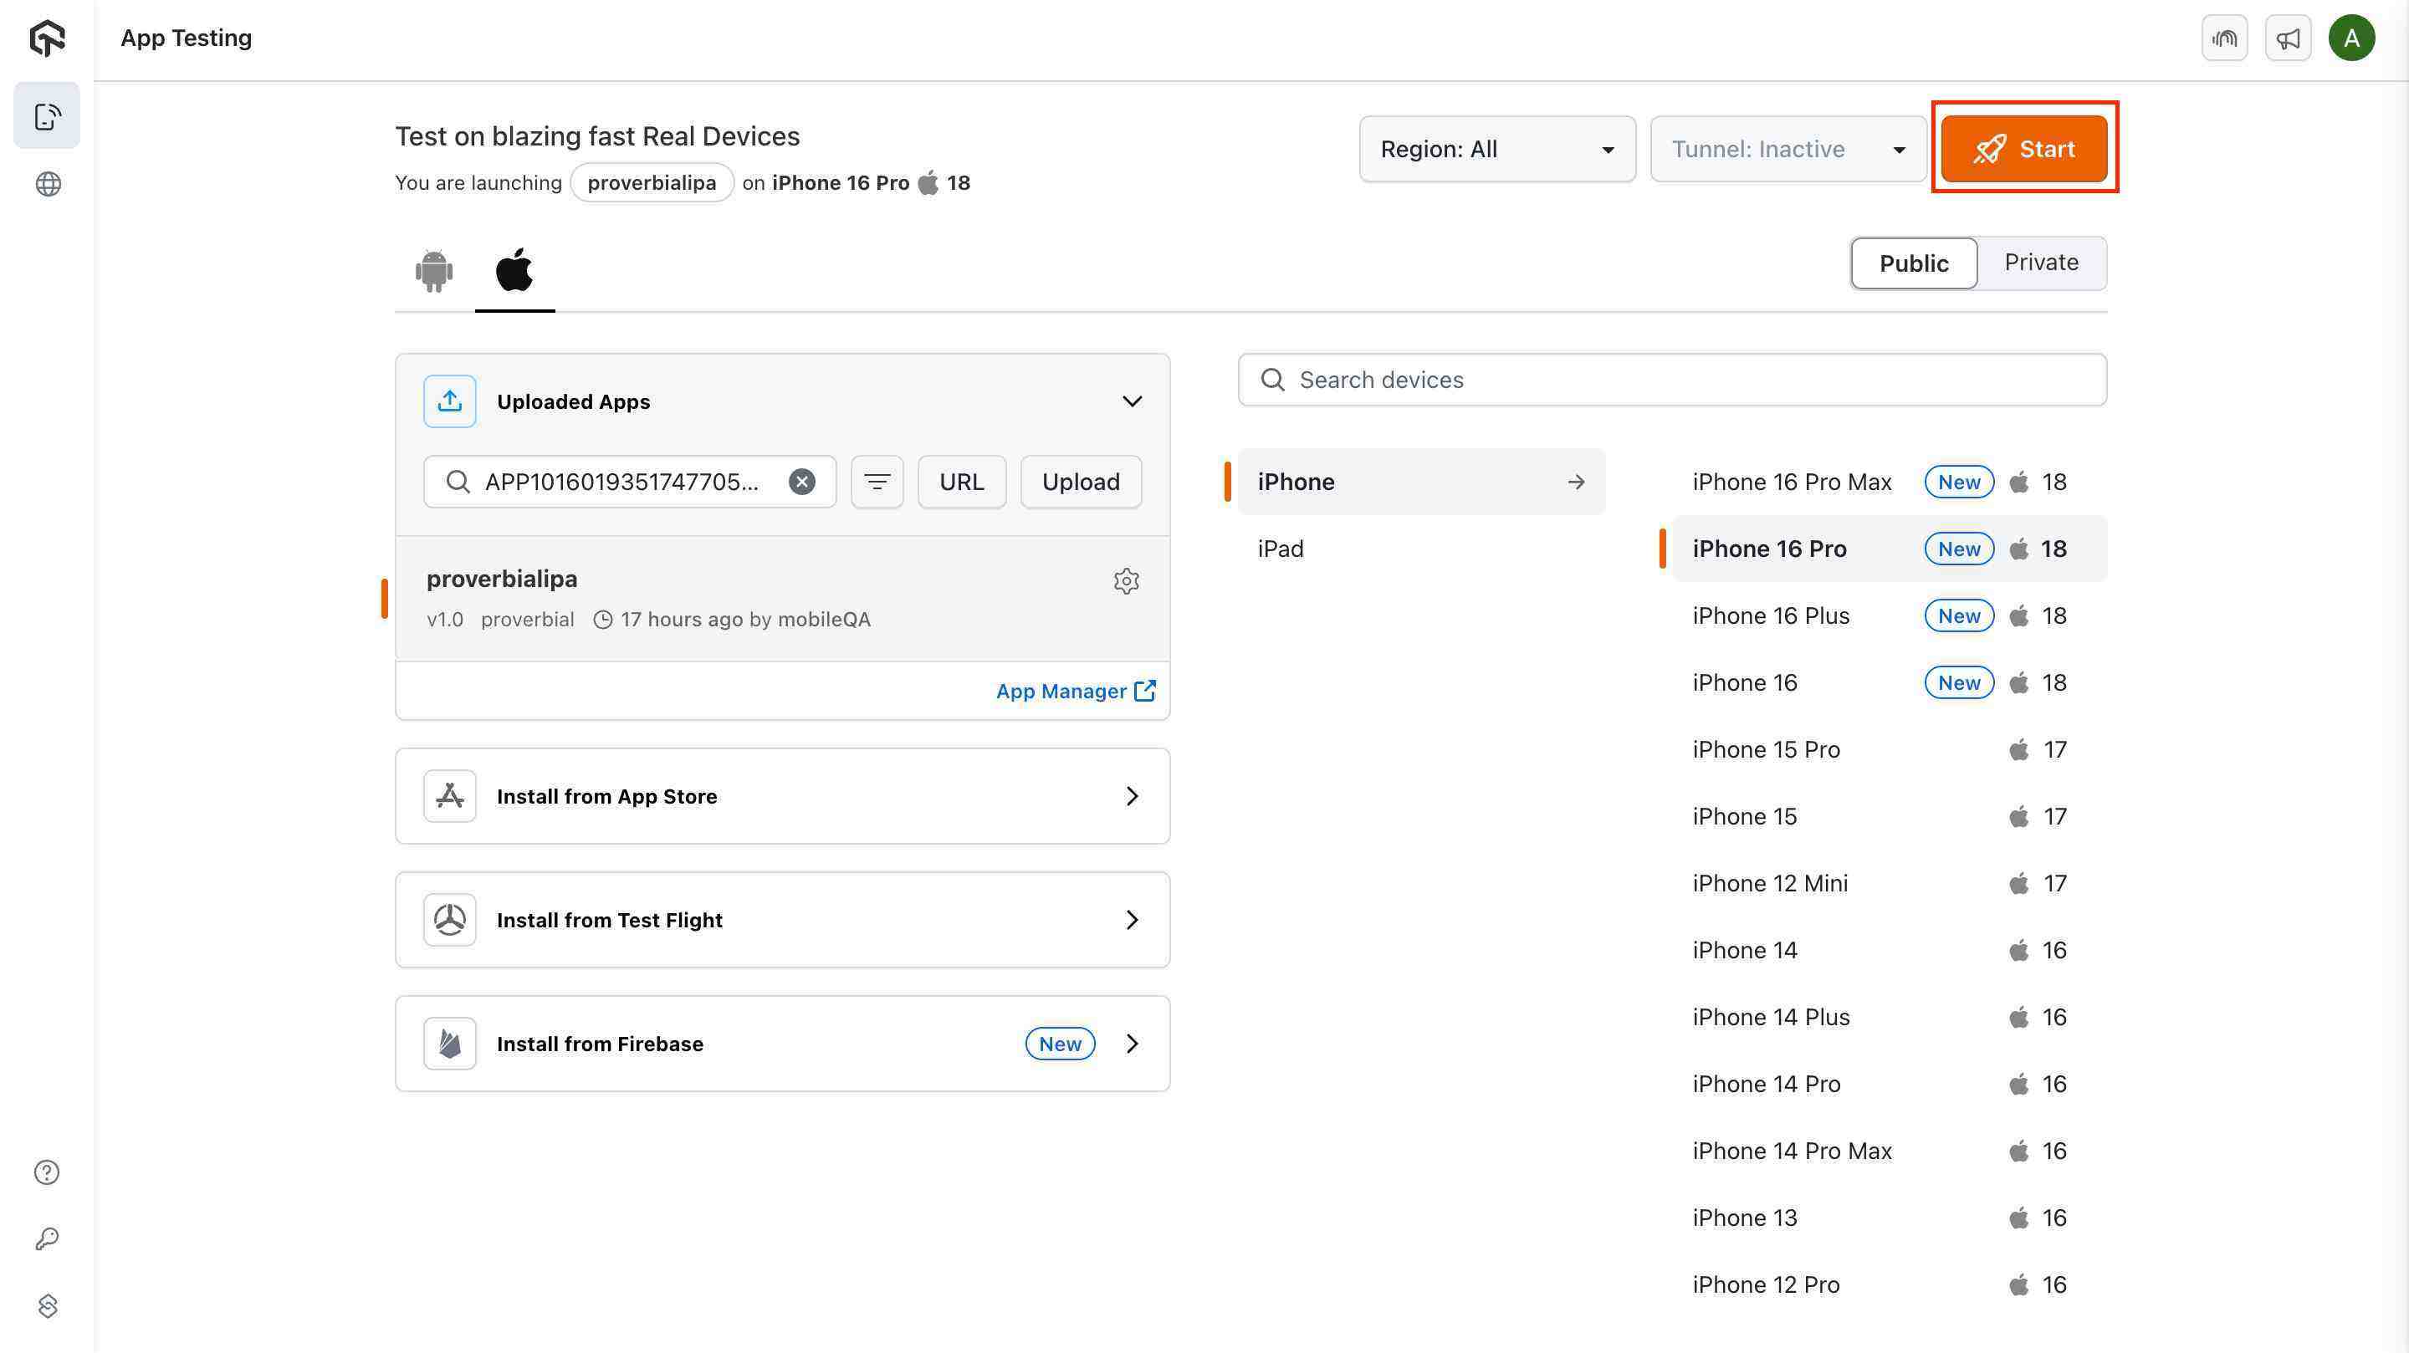The width and height of the screenshot is (2409, 1353).
Task: Choose iPhone 16 device row
Action: tap(1889, 682)
